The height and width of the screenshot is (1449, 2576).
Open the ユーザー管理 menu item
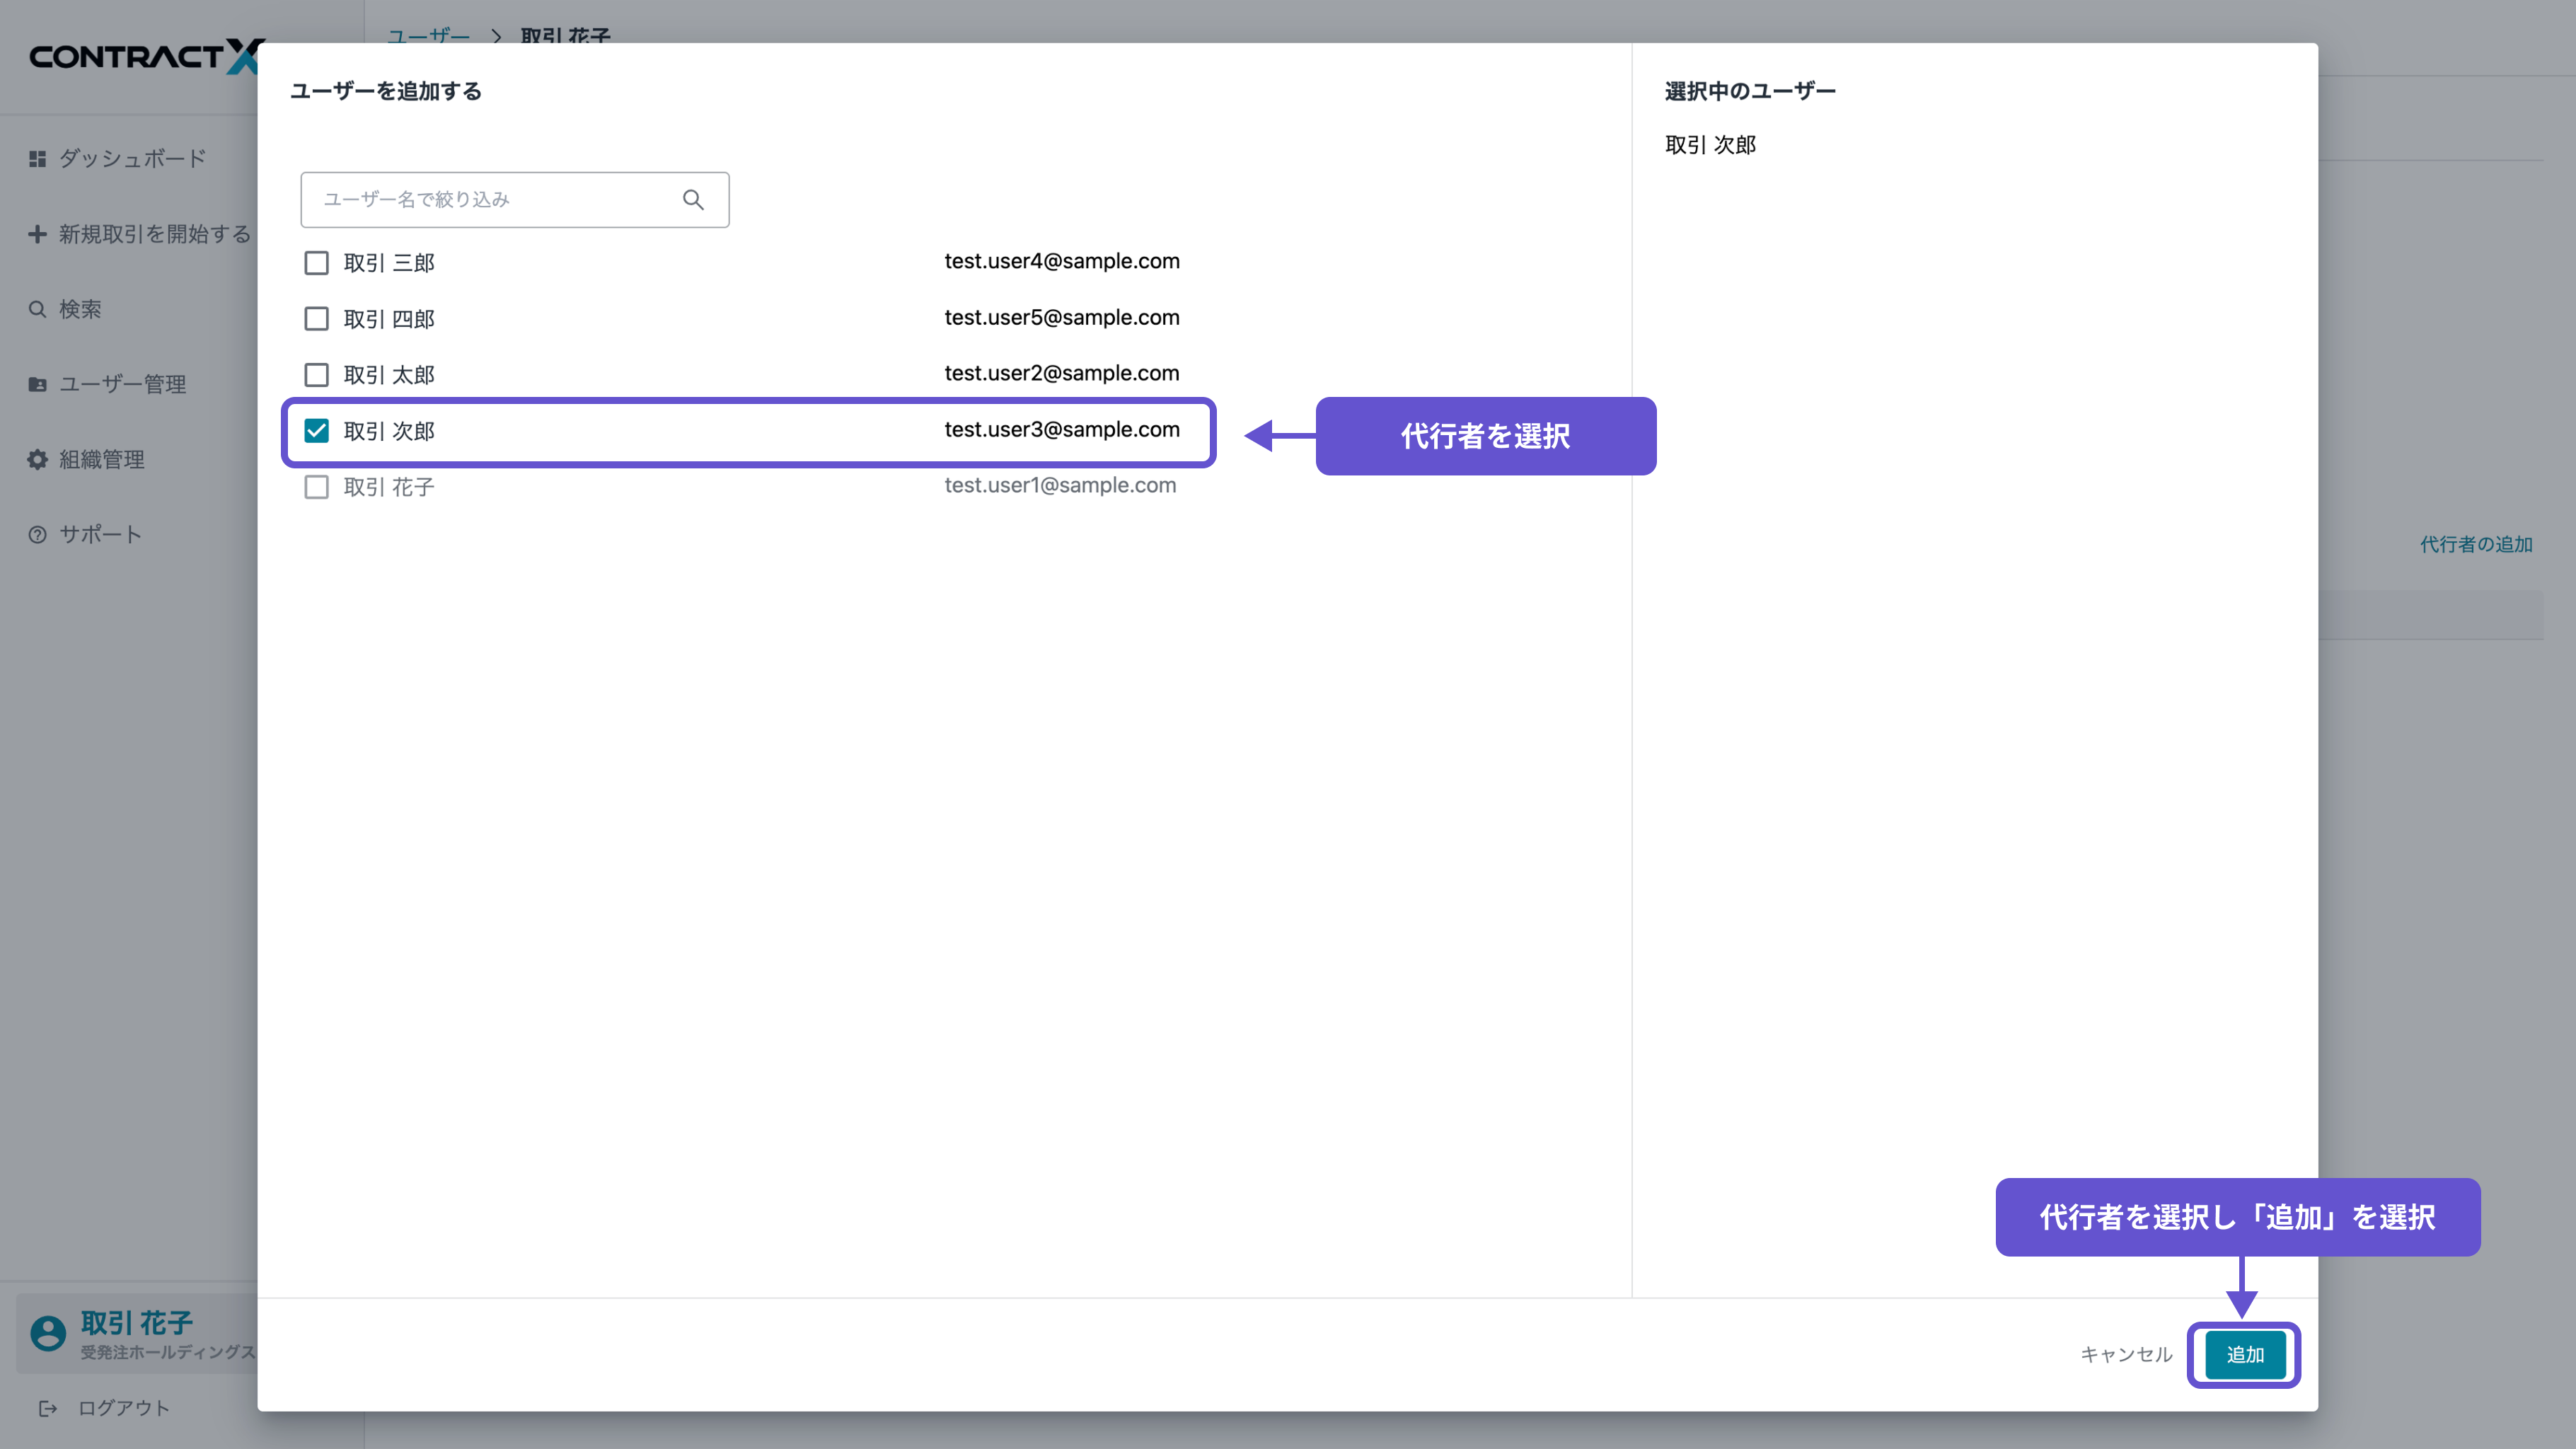pos(122,384)
